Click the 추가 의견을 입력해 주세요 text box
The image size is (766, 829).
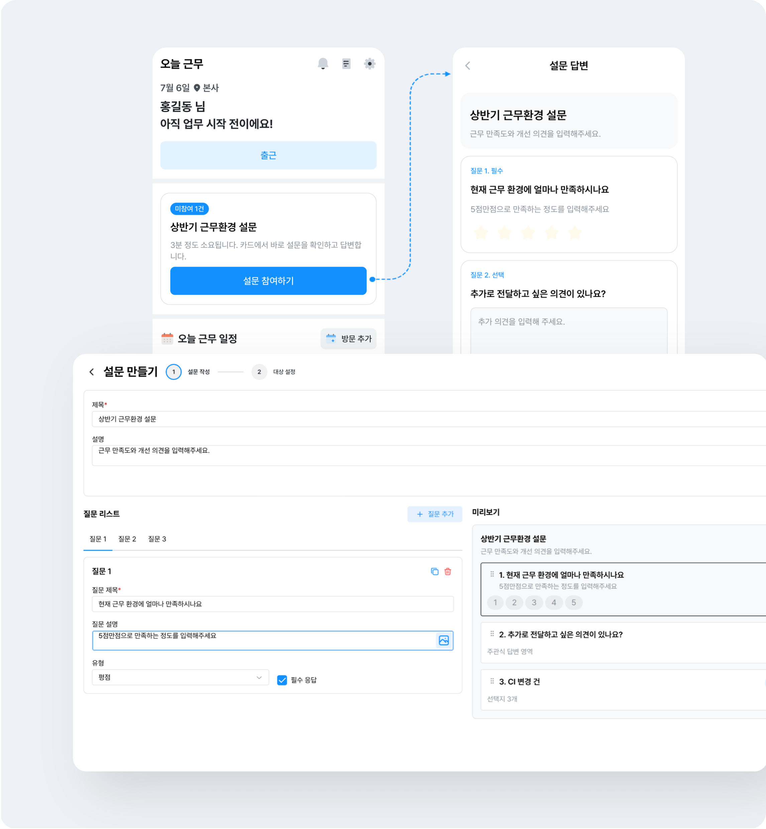569,330
